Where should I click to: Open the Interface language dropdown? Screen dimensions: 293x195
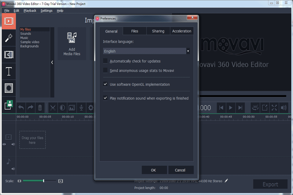146,51
